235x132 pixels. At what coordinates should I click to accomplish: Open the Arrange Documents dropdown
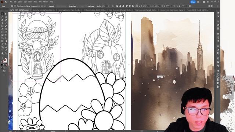pyautogui.click(x=204, y=2)
